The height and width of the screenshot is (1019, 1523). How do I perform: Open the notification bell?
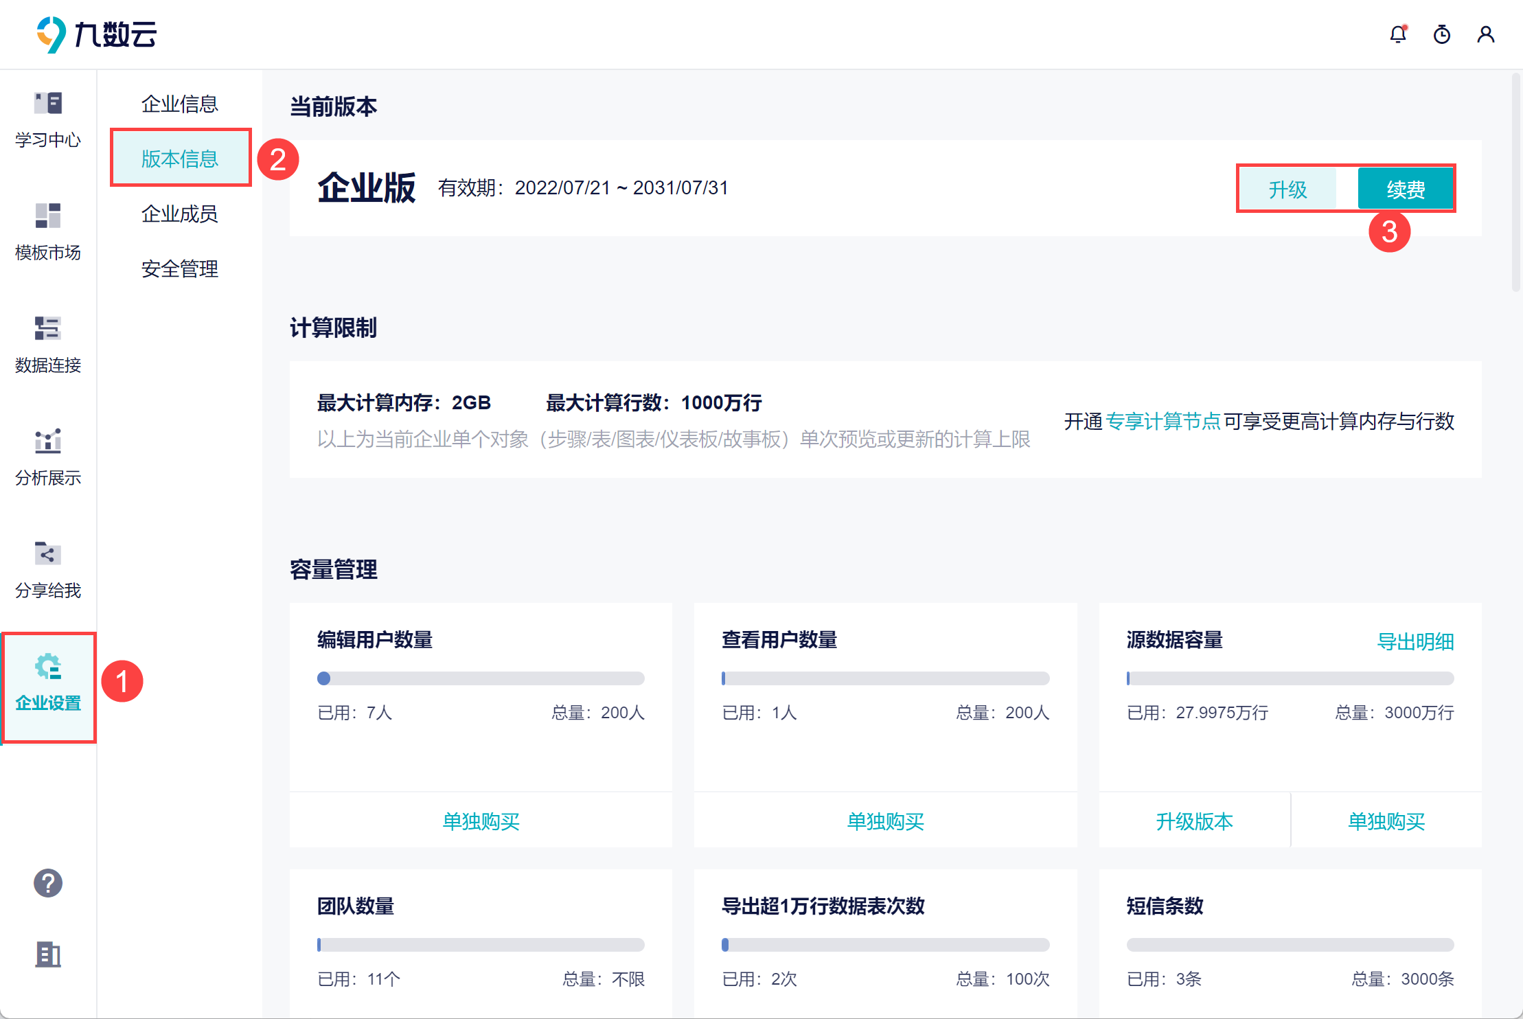[1398, 34]
